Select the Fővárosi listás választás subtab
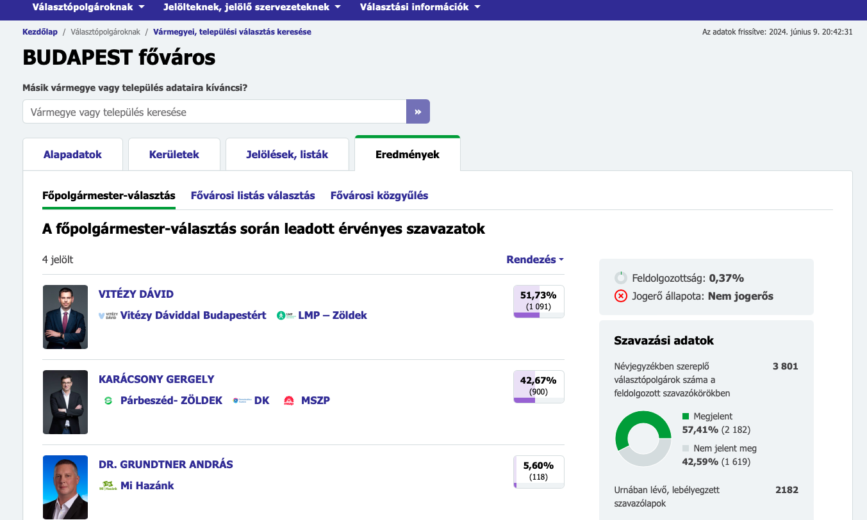The height and width of the screenshot is (520, 867). pyautogui.click(x=252, y=195)
